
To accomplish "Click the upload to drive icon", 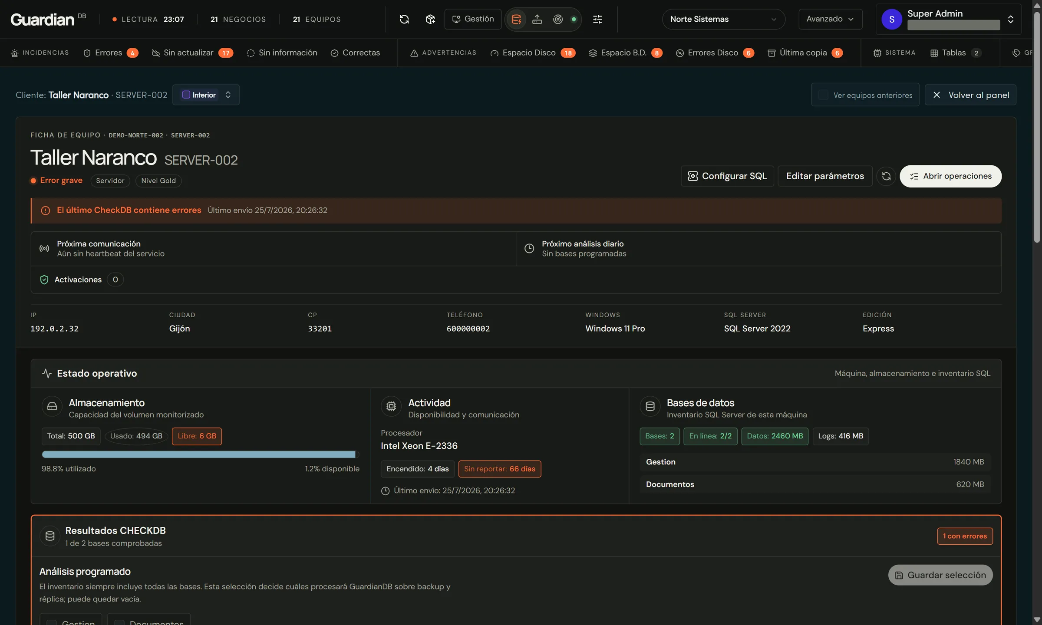I will click(x=537, y=19).
